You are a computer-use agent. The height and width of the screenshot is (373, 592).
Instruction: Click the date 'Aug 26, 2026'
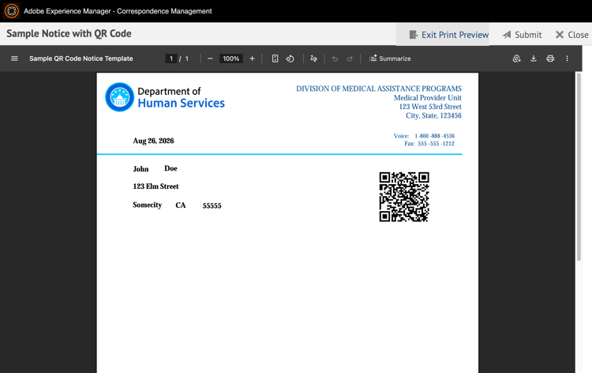point(153,141)
